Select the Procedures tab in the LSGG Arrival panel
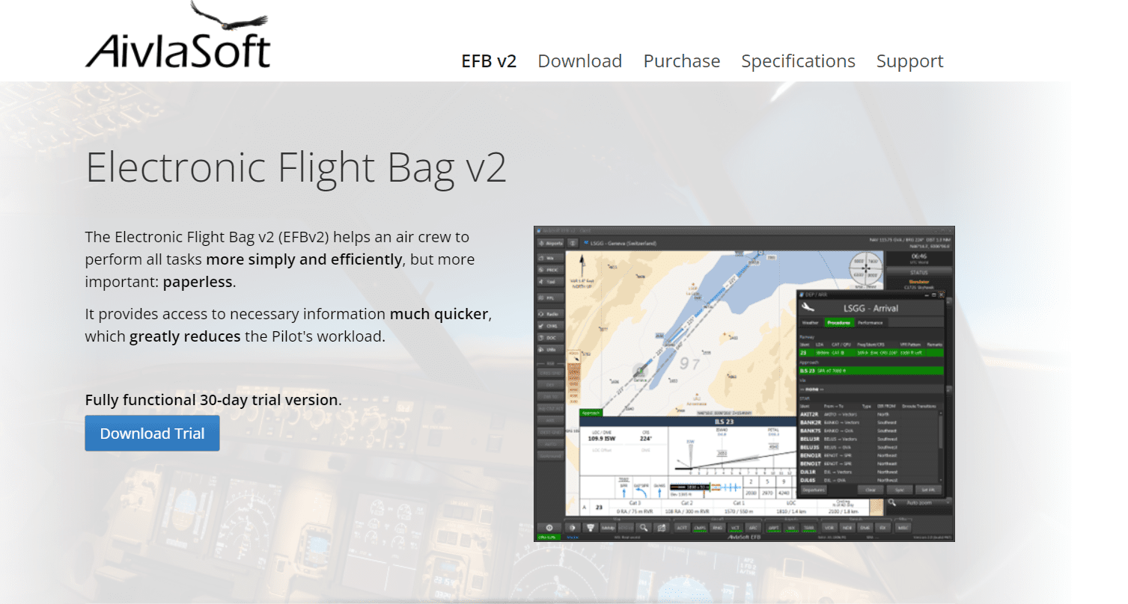 point(839,323)
